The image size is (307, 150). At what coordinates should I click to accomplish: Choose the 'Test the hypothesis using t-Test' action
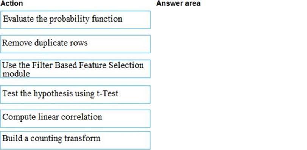[x=75, y=94]
